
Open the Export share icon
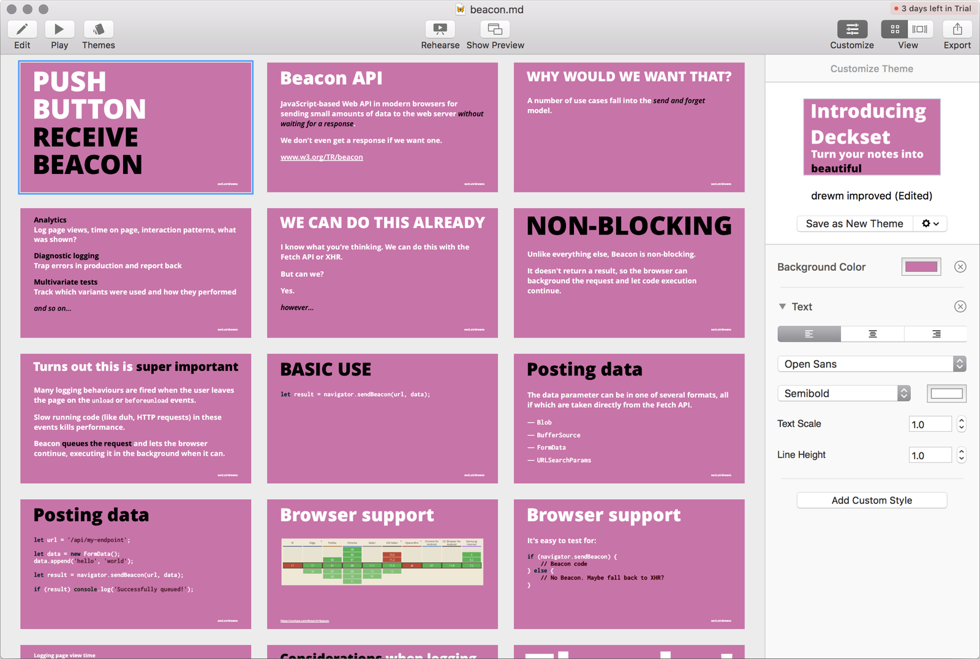point(957,29)
